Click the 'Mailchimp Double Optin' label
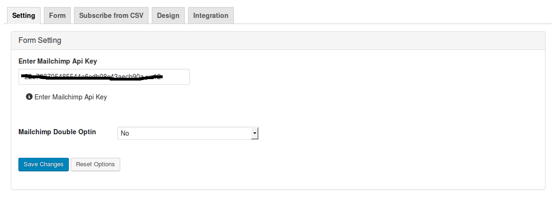 click(57, 132)
